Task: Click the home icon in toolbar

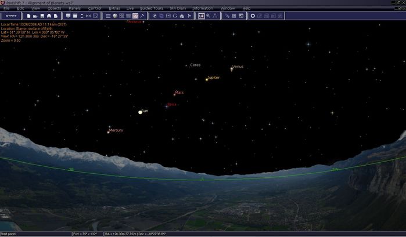Action: [x=182, y=16]
